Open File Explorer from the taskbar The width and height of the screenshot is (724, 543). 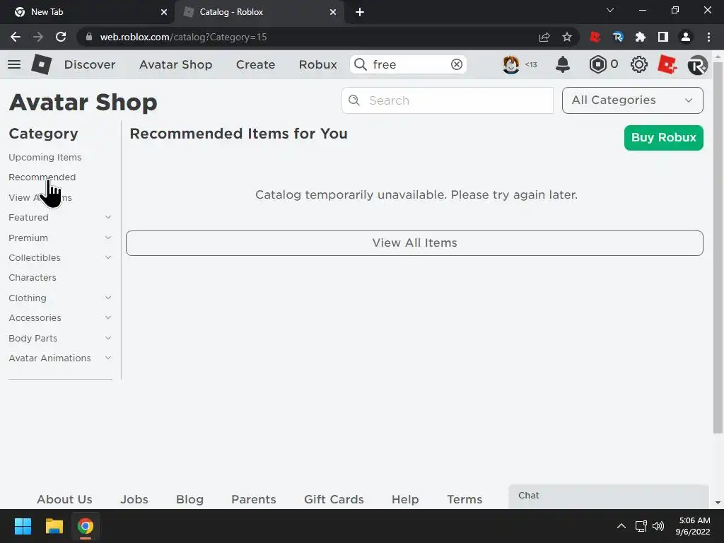(x=54, y=526)
